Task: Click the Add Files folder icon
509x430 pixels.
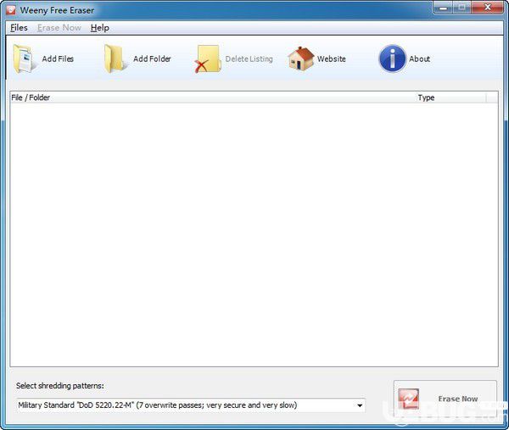Action: pyautogui.click(x=24, y=59)
